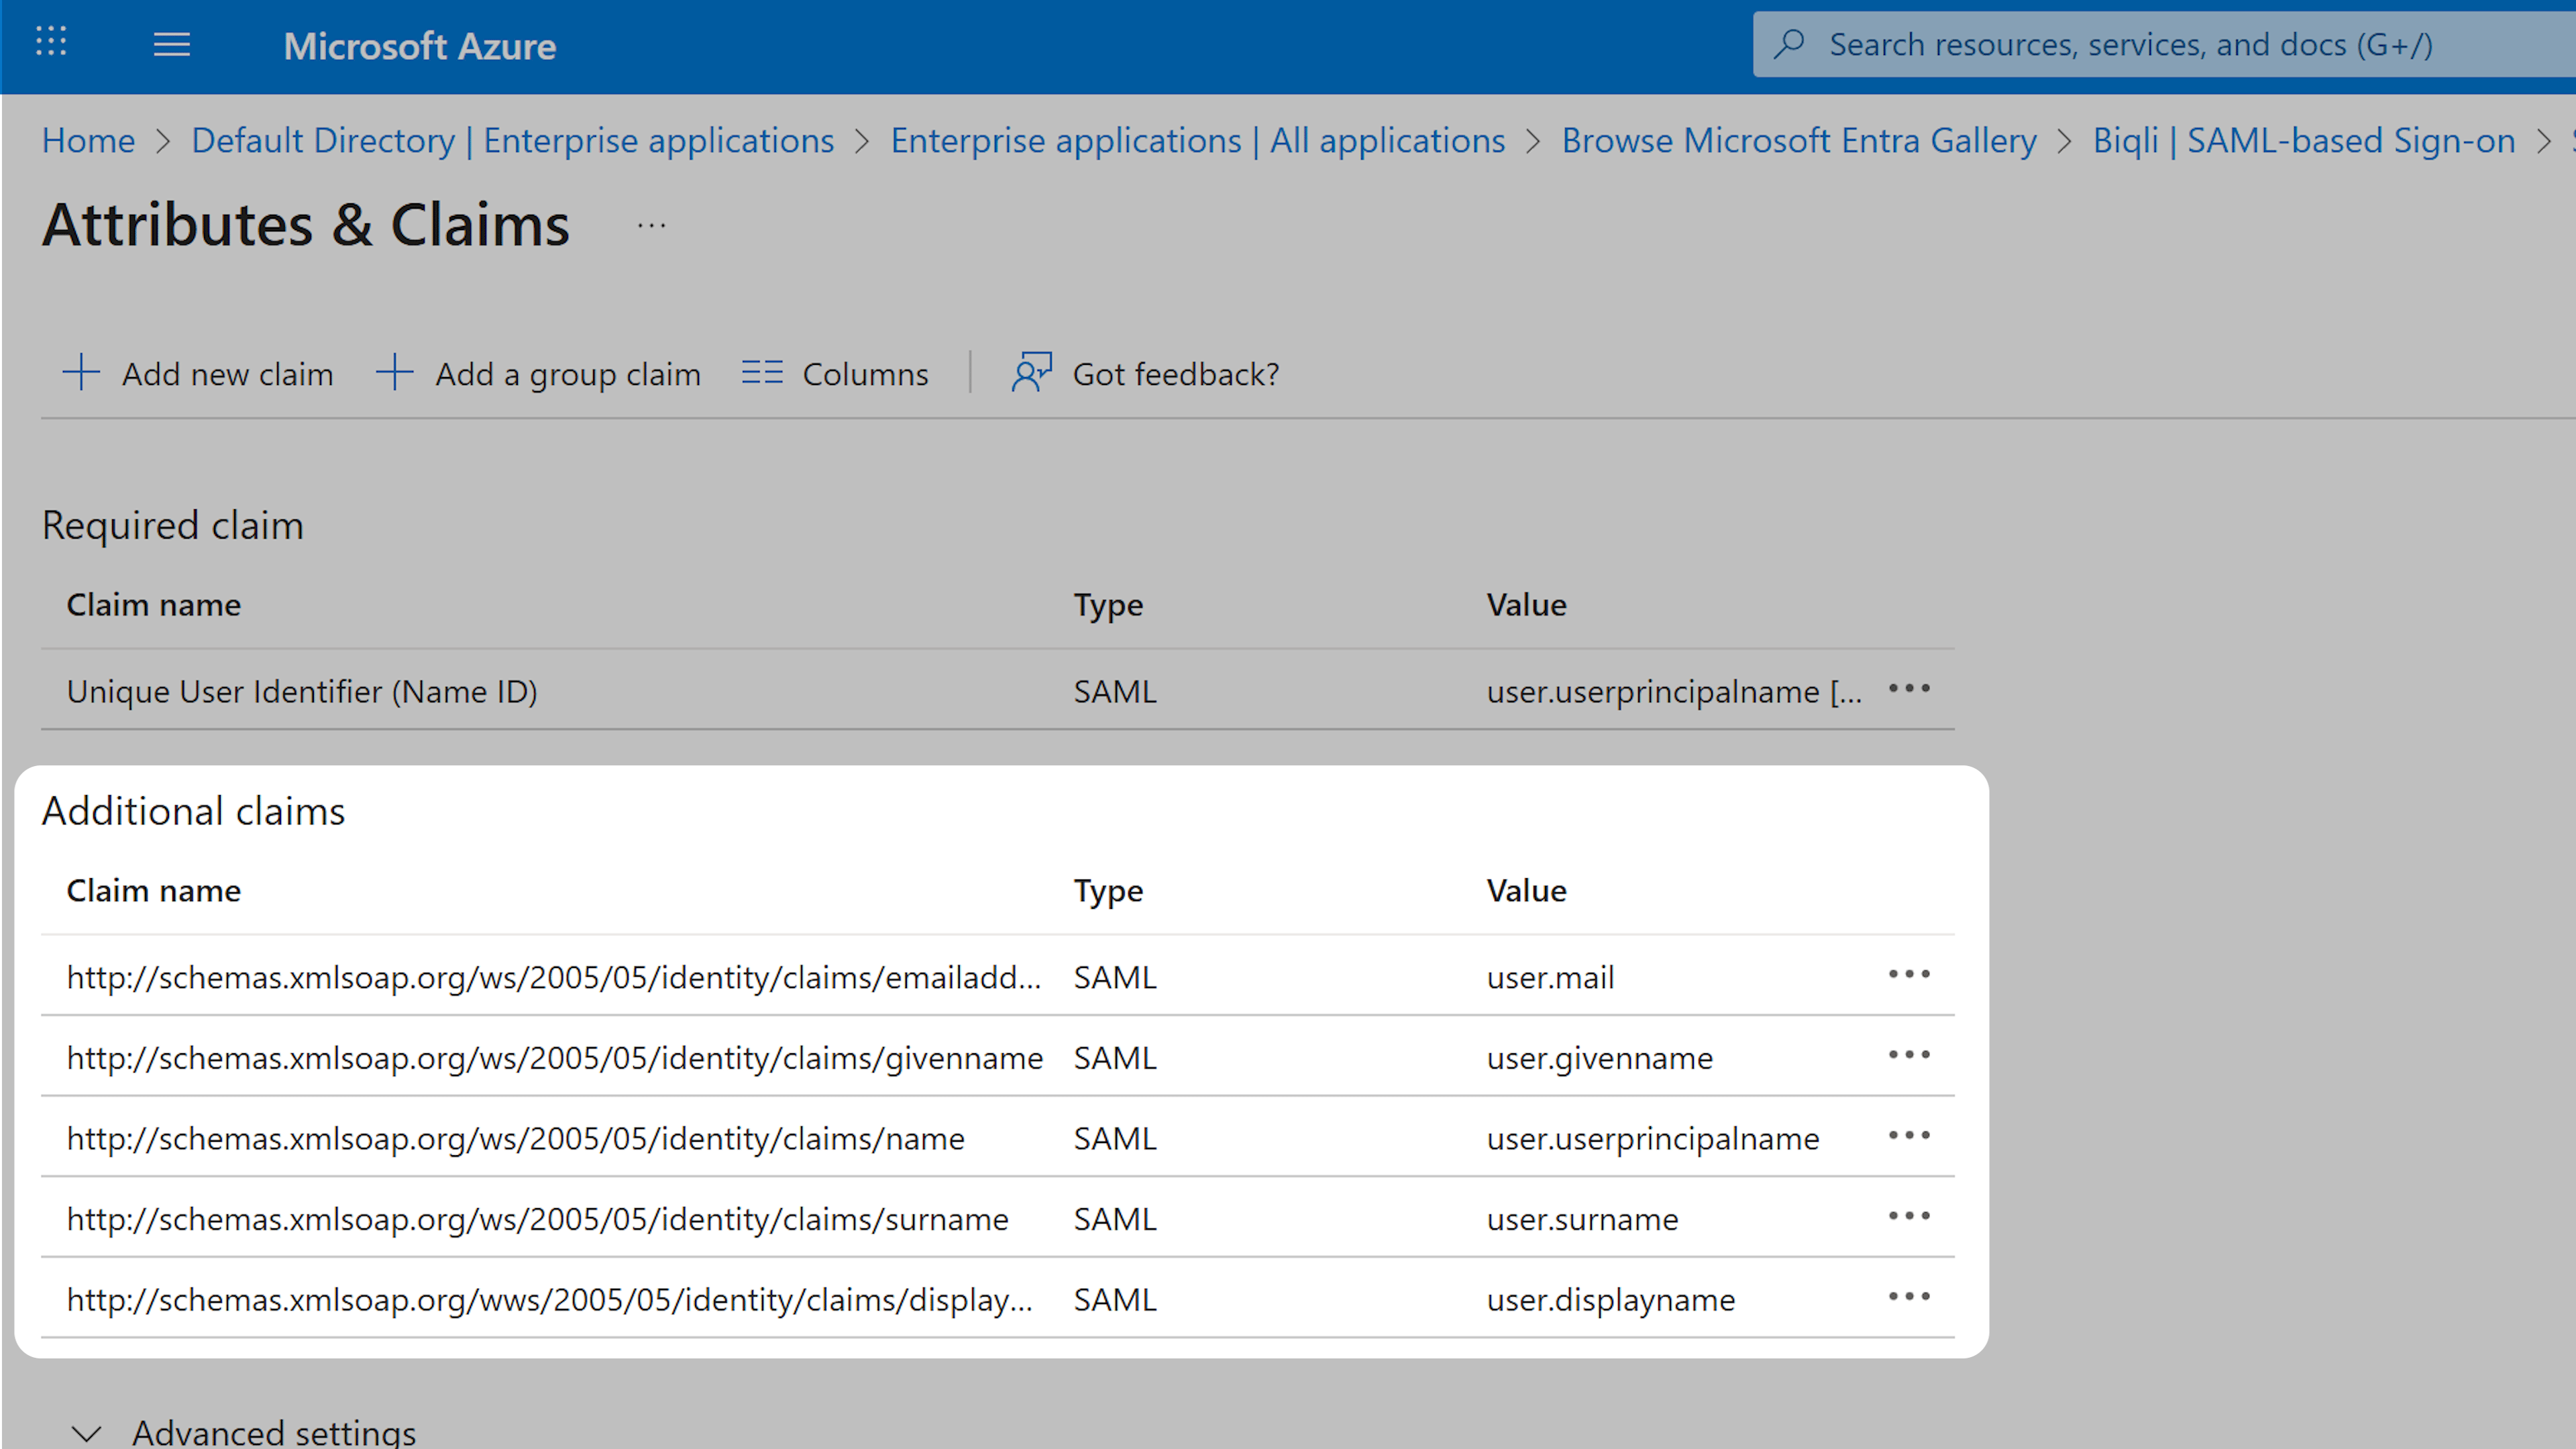Click the Value header under Additional claims
Viewport: 2576px width, 1449px height.
click(x=1526, y=891)
